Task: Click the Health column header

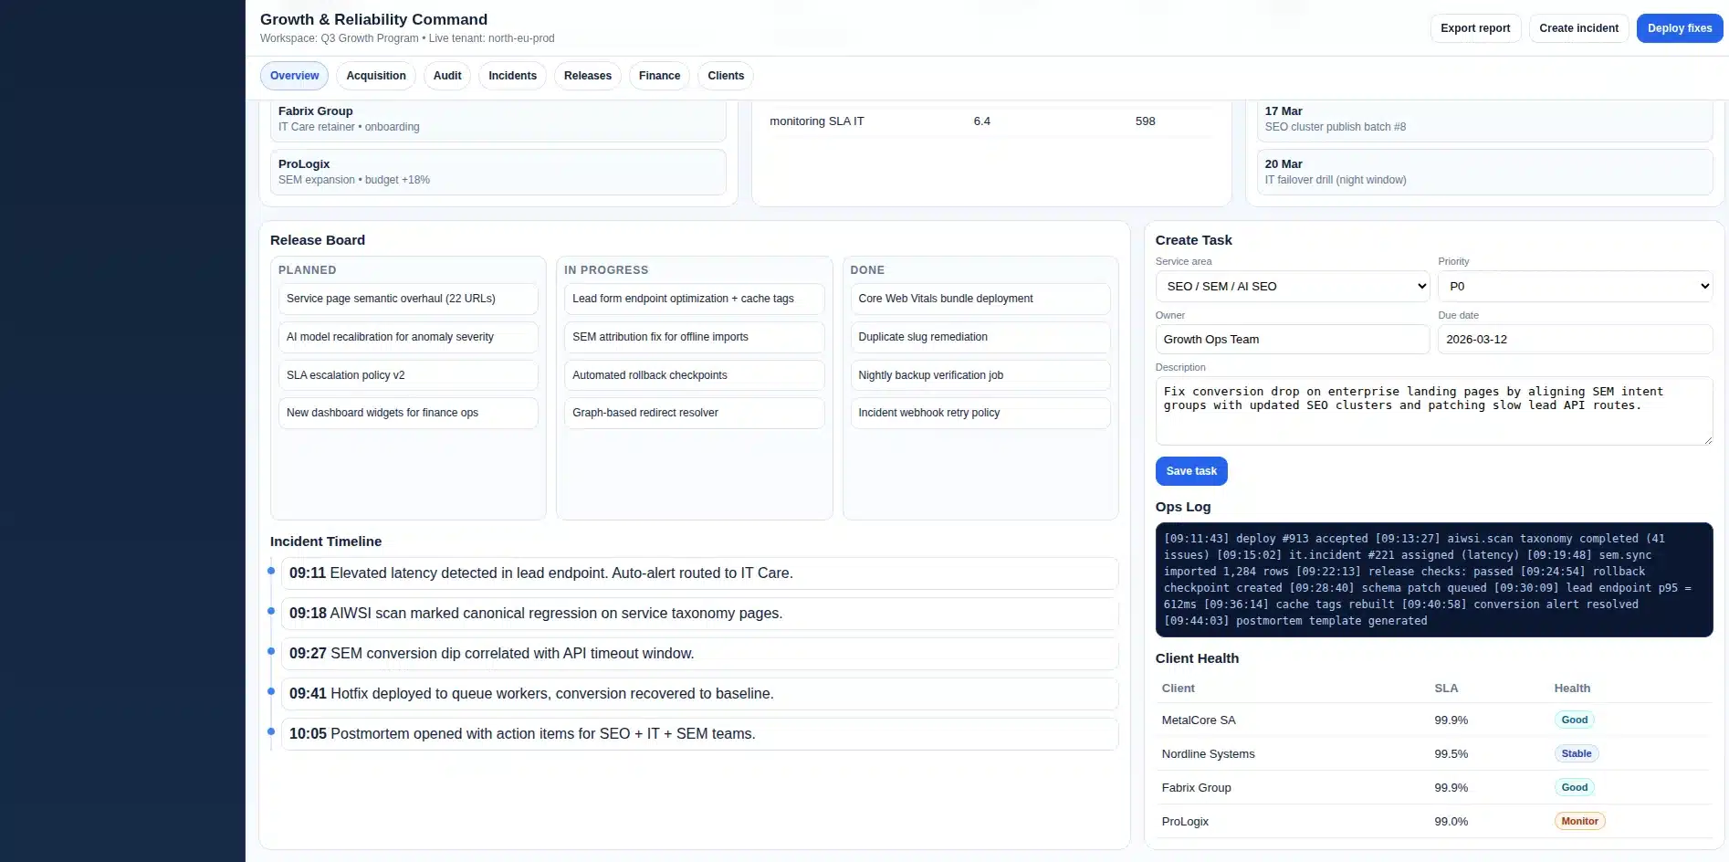Action: pyautogui.click(x=1572, y=689)
